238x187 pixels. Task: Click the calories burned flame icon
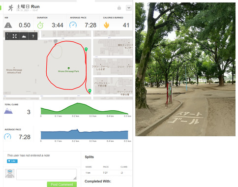106,25
